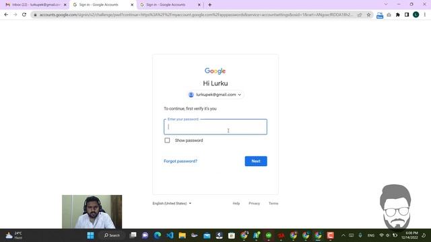Viewport: 431px width, 242px height.
Task: Toggle the Chrome side panel icon
Action: pyautogui.click(x=407, y=15)
